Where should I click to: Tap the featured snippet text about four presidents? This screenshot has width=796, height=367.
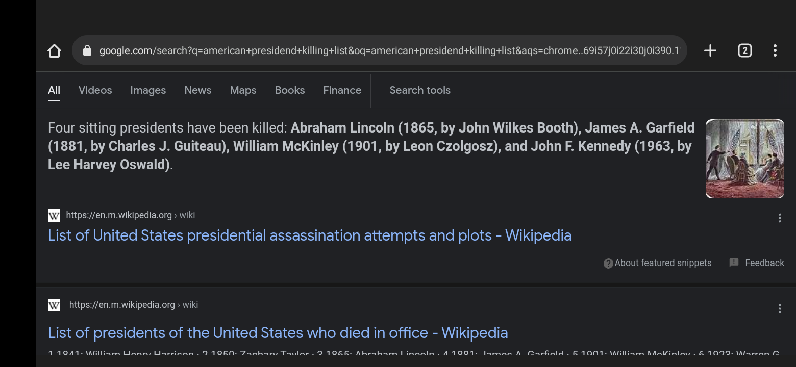click(371, 146)
